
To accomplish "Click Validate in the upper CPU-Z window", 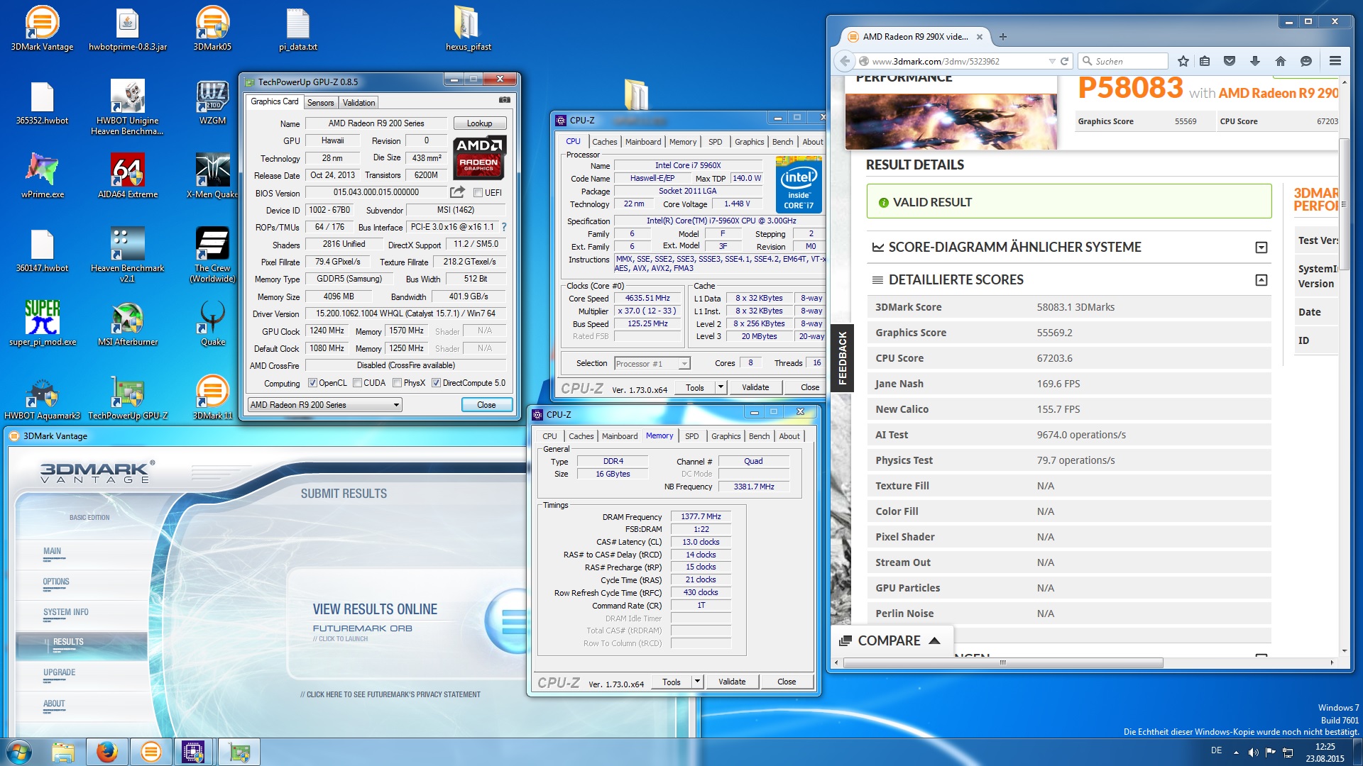I will click(x=755, y=387).
